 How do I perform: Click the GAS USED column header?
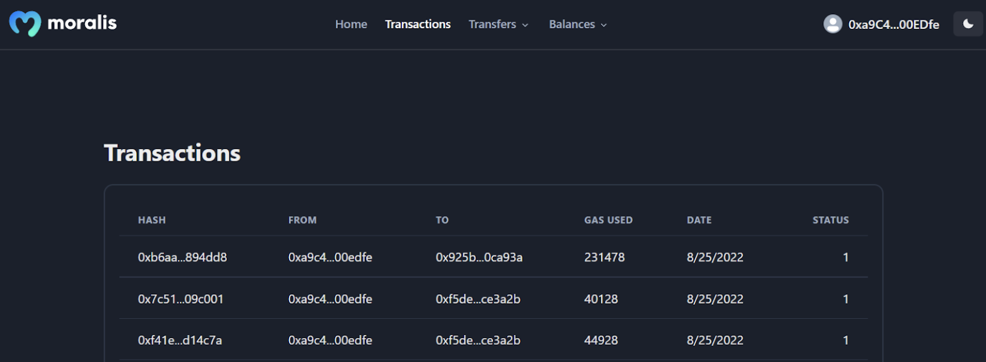point(608,220)
